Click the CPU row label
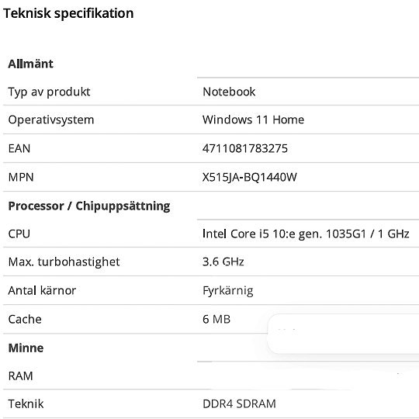The height and width of the screenshot is (419, 419). [x=19, y=234]
